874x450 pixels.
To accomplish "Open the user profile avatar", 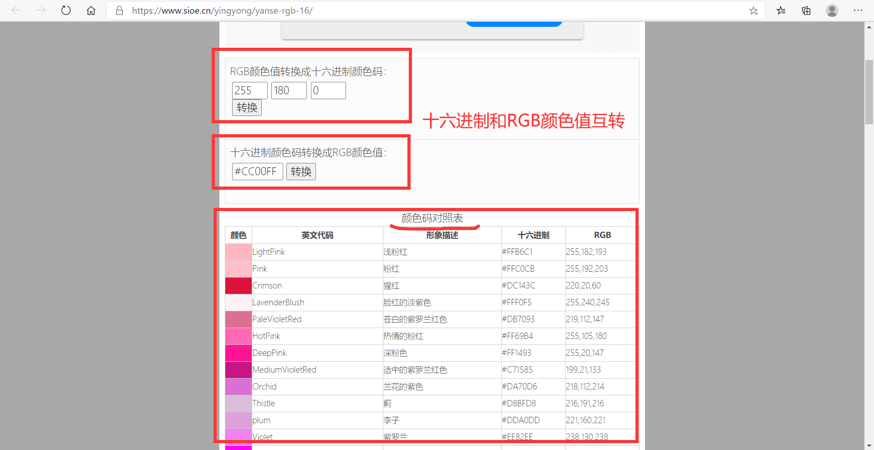I will tap(832, 10).
